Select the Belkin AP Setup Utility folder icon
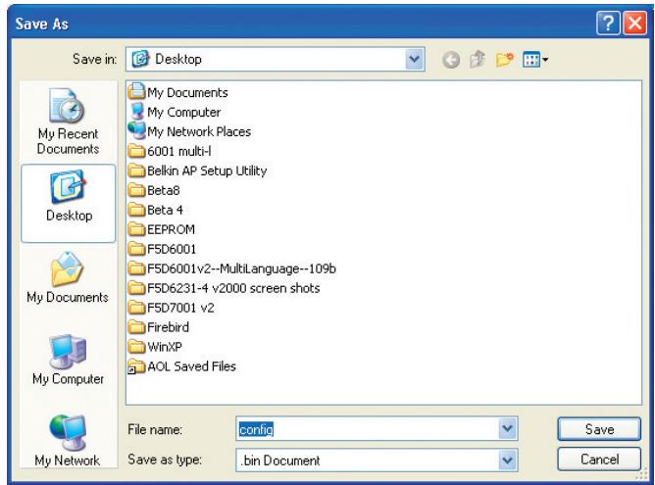Image resolution: width=655 pixels, height=485 pixels. click(x=136, y=170)
